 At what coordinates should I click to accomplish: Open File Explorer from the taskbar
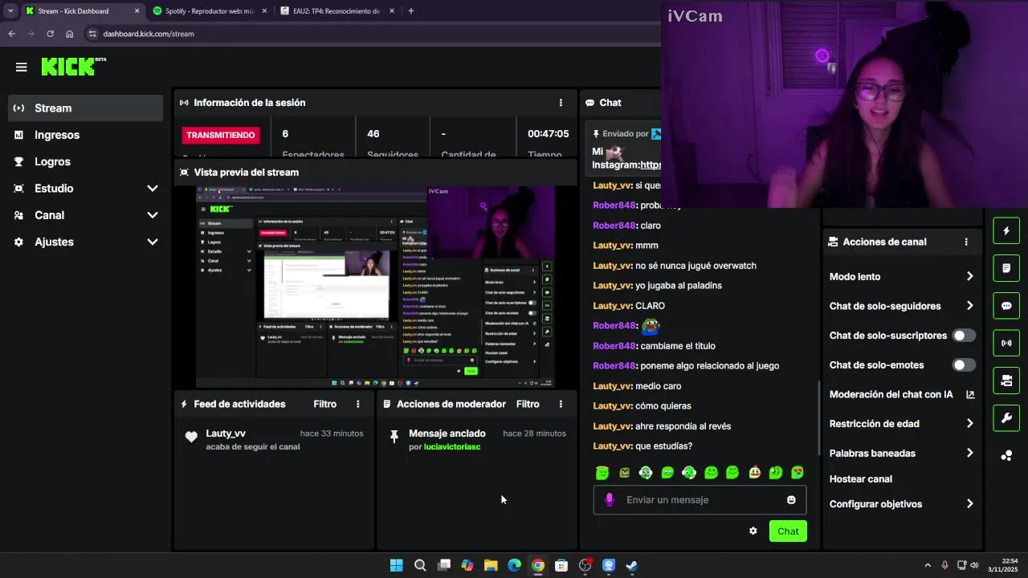[491, 565]
